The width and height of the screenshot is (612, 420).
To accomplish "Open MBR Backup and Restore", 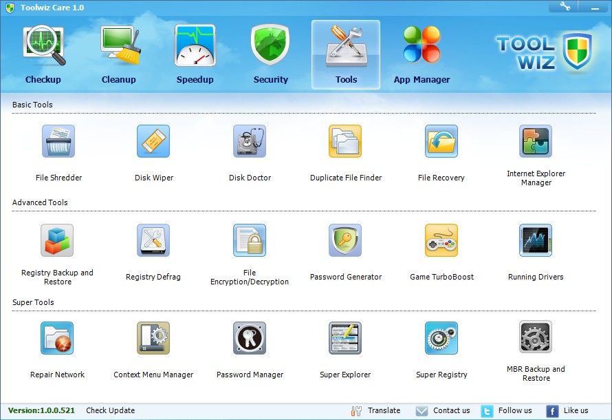I will point(536,337).
